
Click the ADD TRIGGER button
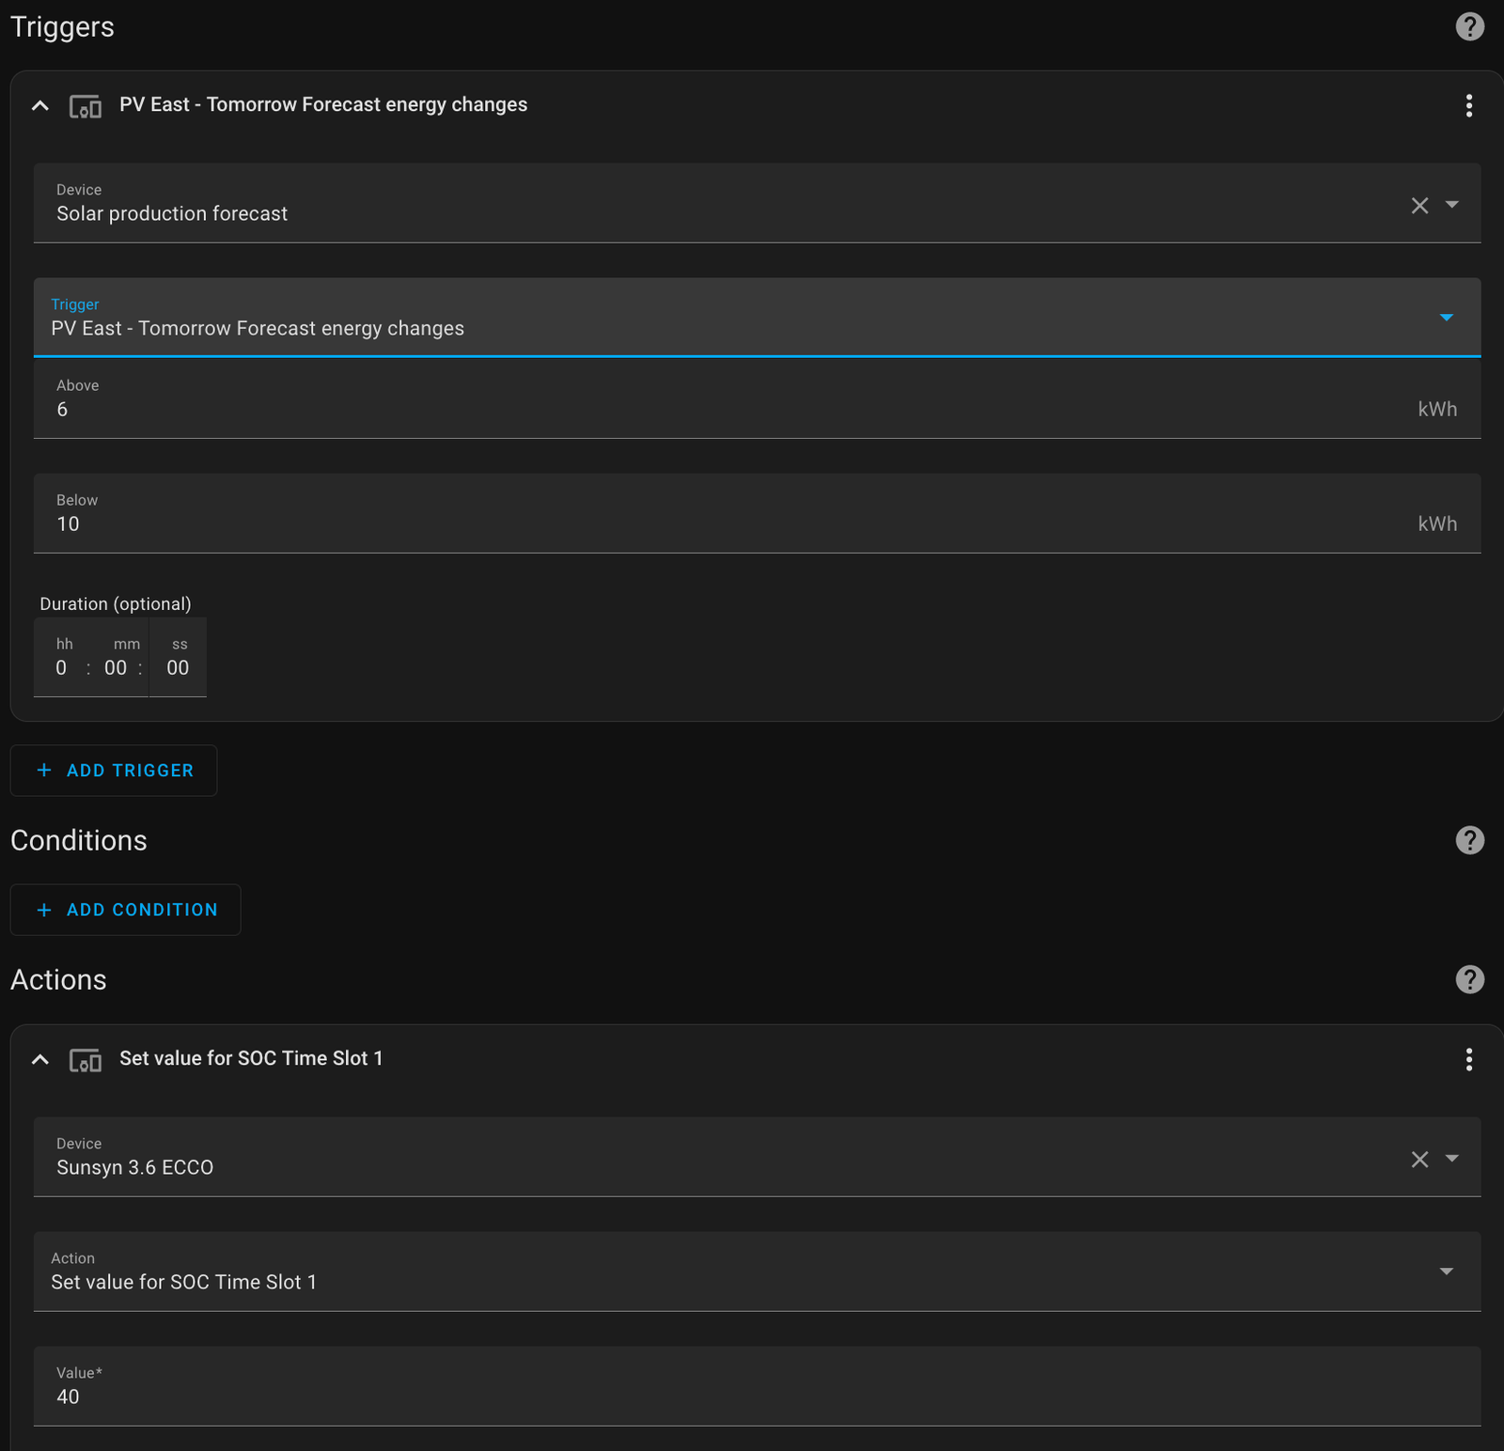click(x=114, y=770)
